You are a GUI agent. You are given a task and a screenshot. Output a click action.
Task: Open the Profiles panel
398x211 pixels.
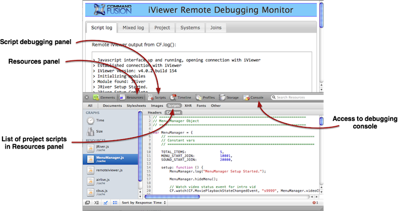point(205,97)
